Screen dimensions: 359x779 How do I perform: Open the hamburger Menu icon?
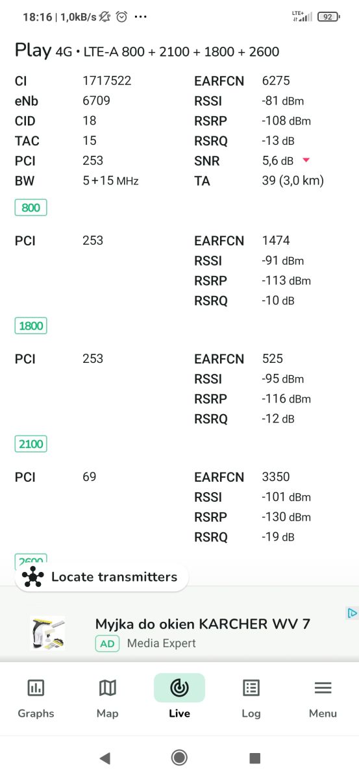(x=323, y=687)
